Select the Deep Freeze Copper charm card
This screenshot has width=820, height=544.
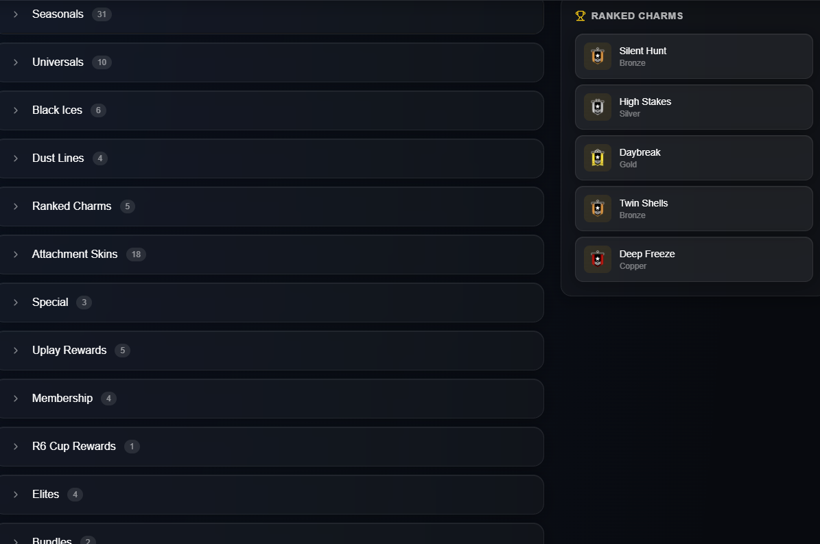coord(694,259)
